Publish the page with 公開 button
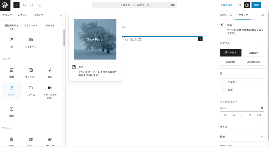Viewport: 269px width, 147px height. (256, 5)
